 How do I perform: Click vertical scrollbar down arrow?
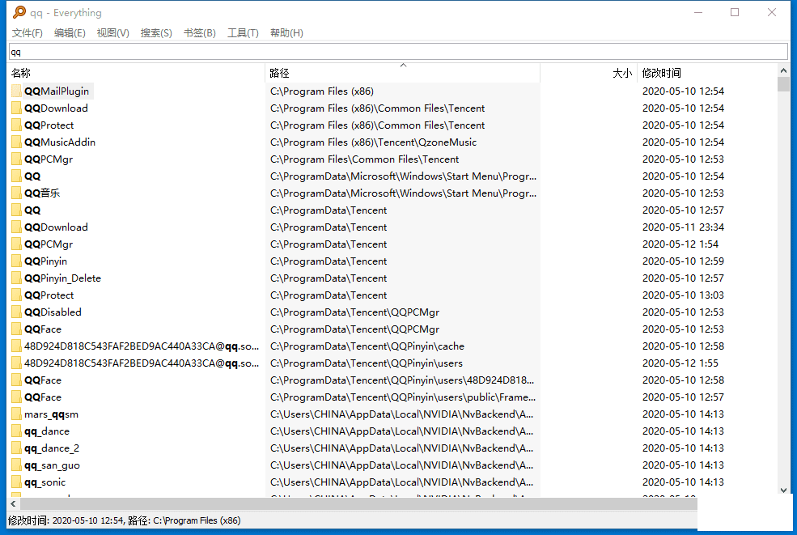(783, 490)
